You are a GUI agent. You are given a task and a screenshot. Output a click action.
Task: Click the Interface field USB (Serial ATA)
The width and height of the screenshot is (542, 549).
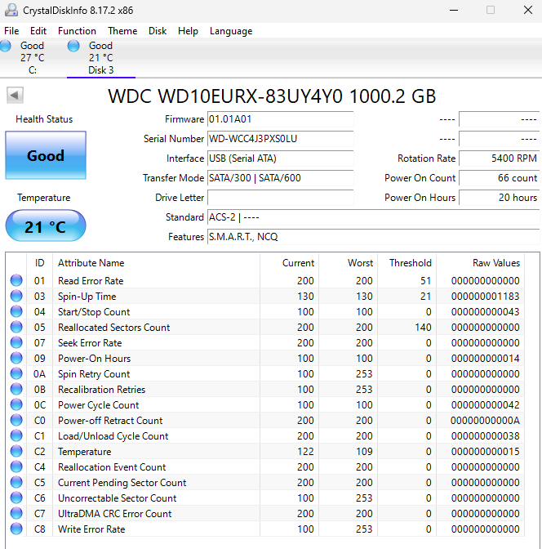(x=280, y=158)
